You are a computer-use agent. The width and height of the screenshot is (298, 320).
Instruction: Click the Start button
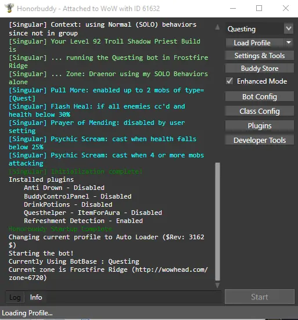(x=260, y=297)
